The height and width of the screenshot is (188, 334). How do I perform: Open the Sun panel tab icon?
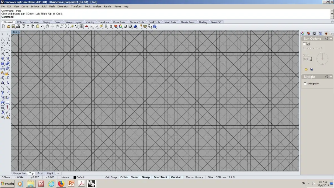pos(326,34)
